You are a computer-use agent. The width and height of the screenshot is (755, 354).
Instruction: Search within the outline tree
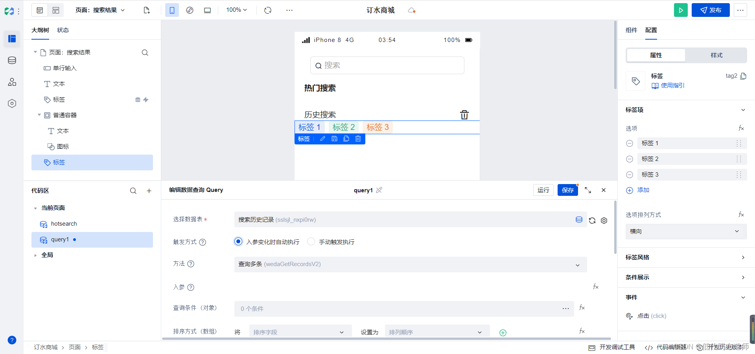coord(145,53)
